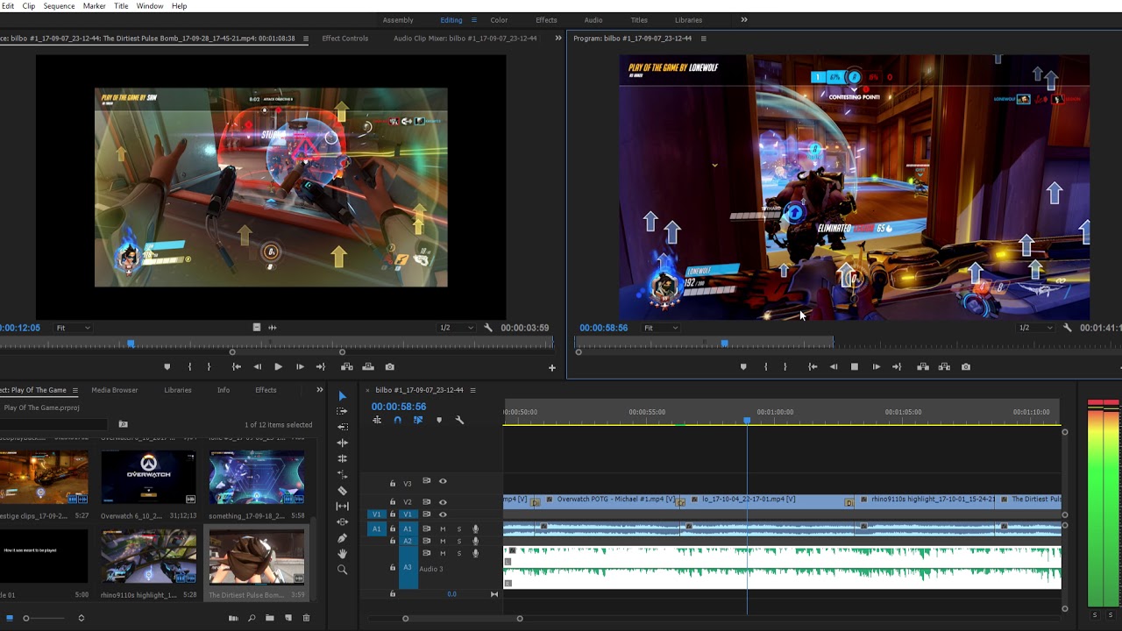Click timeline timecode 00:00:58:56
This screenshot has height=631, width=1122.
pos(399,407)
